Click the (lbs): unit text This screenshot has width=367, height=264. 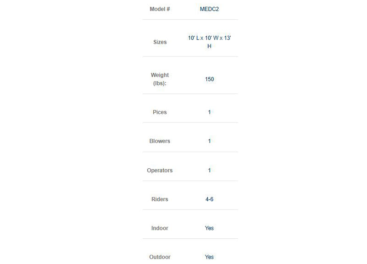pyautogui.click(x=160, y=83)
